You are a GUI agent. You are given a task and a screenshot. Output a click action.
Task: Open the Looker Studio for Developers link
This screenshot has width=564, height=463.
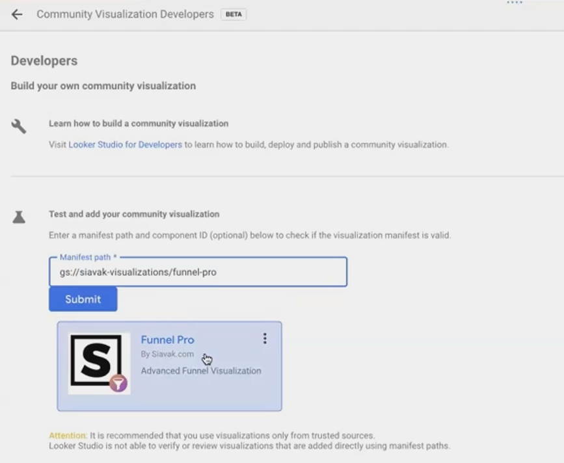(125, 144)
